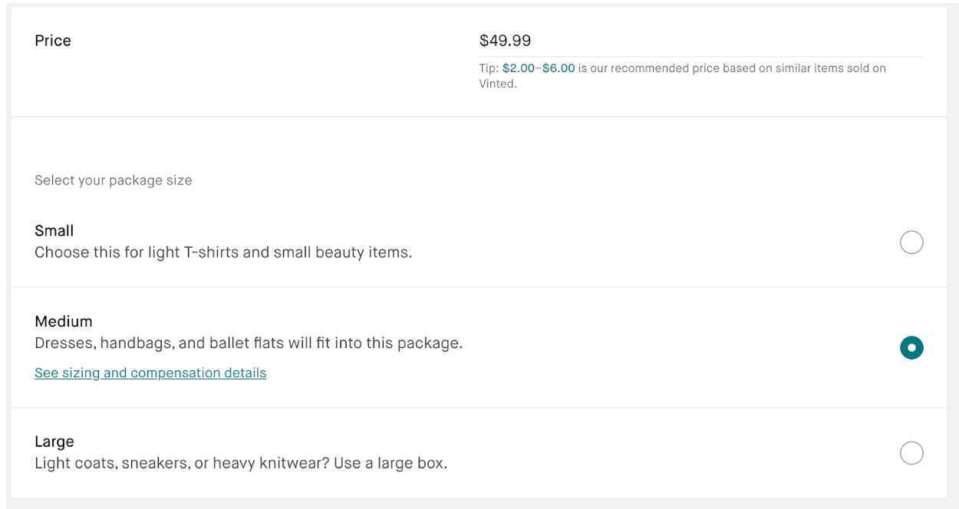The width and height of the screenshot is (959, 509).
Task: Click the Large package option row
Action: click(x=460, y=452)
